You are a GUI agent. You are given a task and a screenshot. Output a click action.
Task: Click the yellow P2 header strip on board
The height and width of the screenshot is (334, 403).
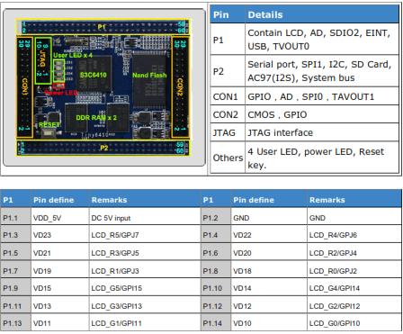(x=103, y=148)
